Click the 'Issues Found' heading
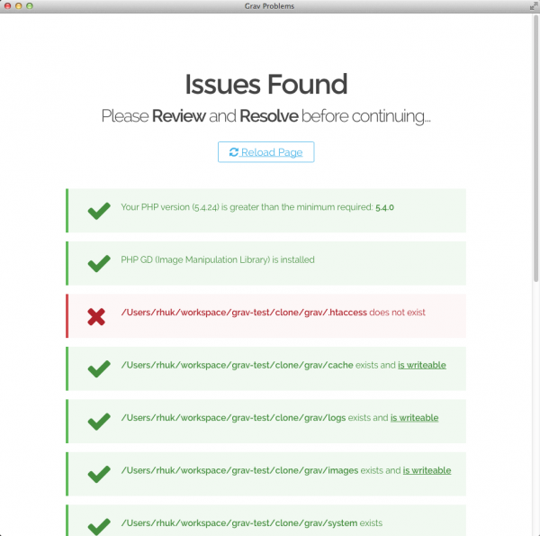 (265, 85)
